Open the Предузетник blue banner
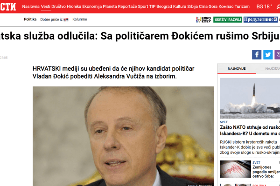The image size is (280, 186). 260,20
